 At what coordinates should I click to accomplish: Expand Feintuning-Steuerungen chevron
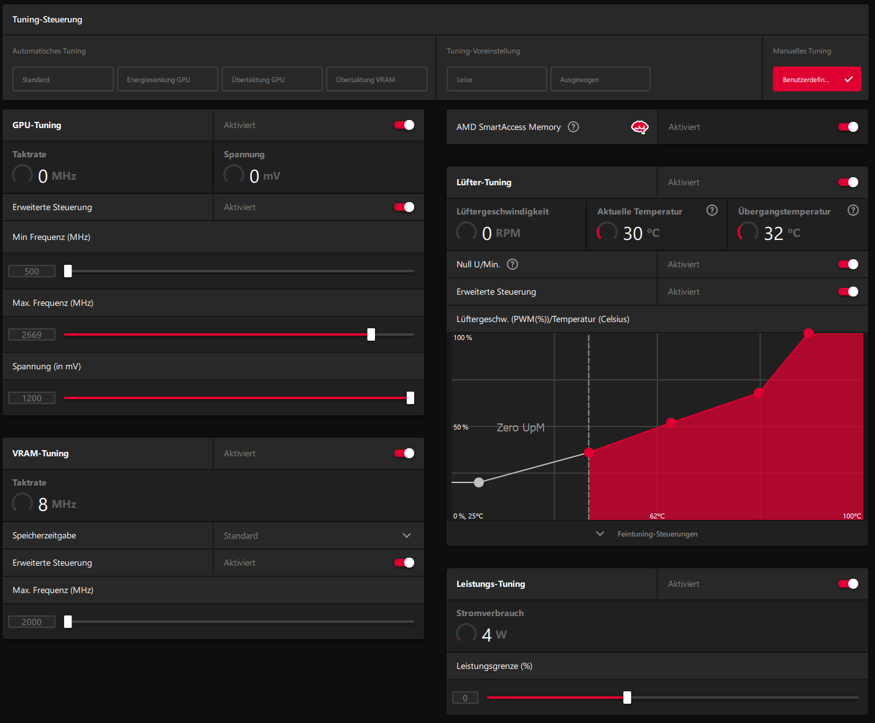600,534
